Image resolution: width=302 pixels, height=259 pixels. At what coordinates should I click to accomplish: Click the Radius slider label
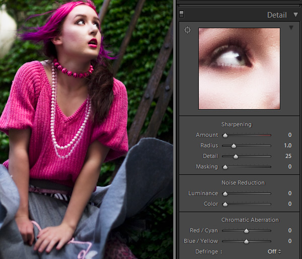click(x=209, y=145)
